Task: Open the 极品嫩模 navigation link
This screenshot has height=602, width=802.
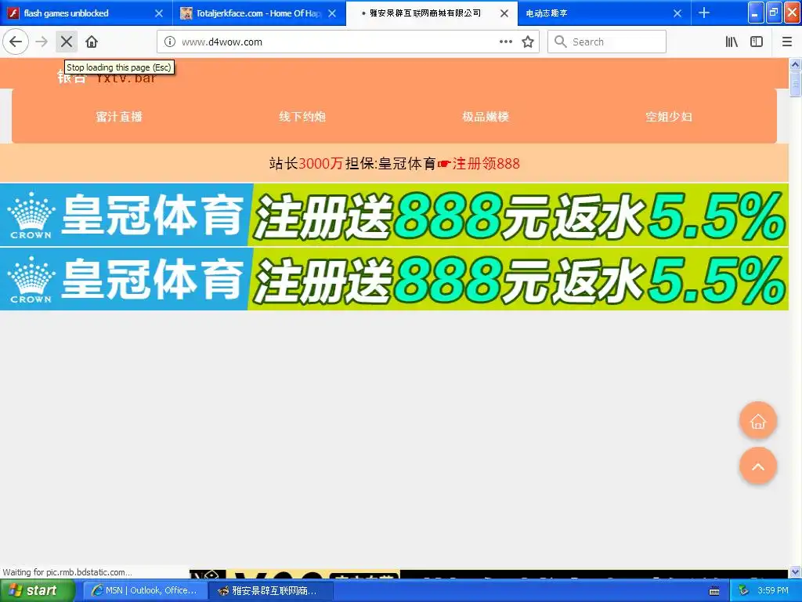Action: point(486,117)
